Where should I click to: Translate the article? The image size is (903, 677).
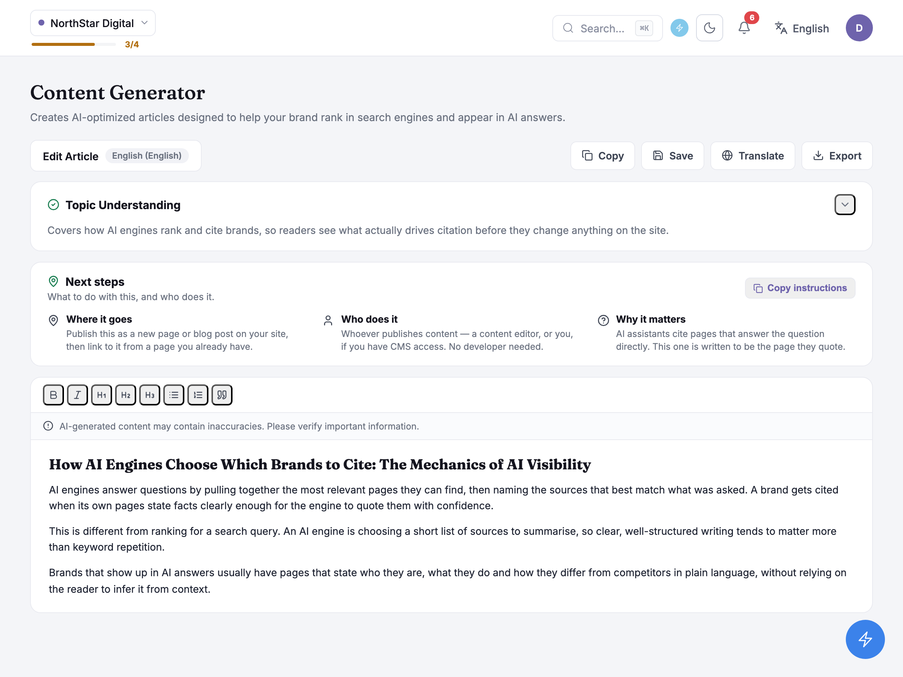tap(752, 155)
